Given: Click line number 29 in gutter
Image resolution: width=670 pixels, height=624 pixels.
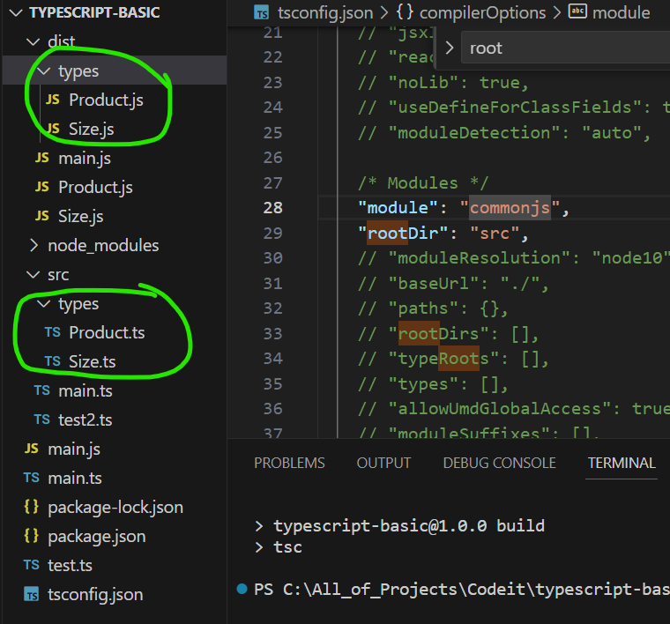Looking at the screenshot, I should [272, 234].
